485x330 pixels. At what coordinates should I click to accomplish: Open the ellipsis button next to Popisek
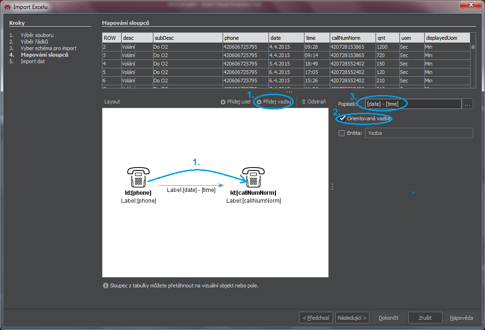467,104
